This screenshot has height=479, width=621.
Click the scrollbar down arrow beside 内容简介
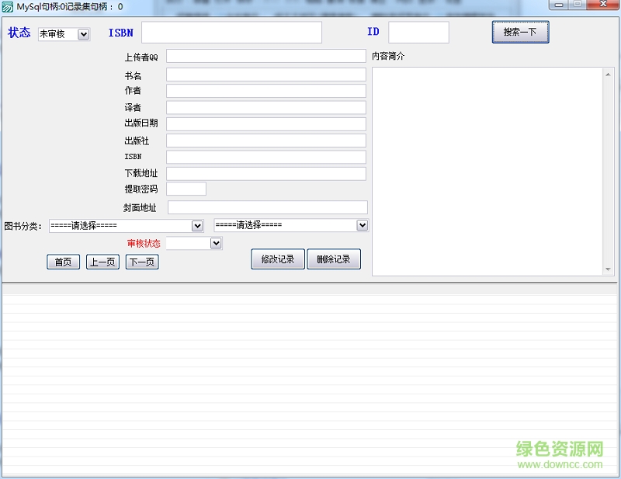[607, 269]
